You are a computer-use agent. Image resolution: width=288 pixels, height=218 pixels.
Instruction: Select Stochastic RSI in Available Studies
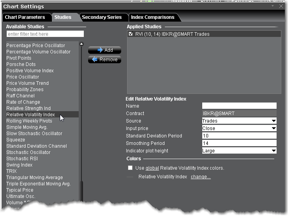click(x=21, y=159)
